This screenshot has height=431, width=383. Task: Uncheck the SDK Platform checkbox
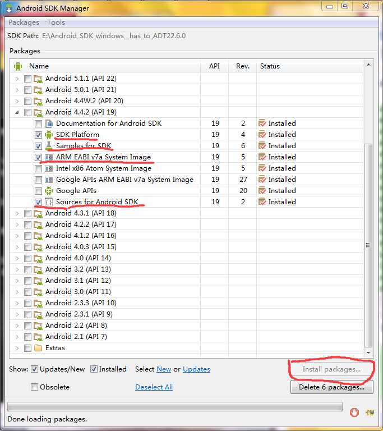[38, 135]
